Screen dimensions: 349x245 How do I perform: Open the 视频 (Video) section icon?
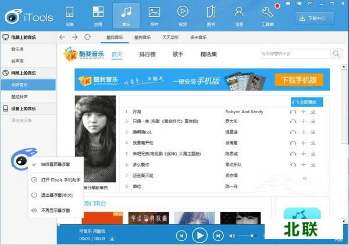tap(183, 15)
